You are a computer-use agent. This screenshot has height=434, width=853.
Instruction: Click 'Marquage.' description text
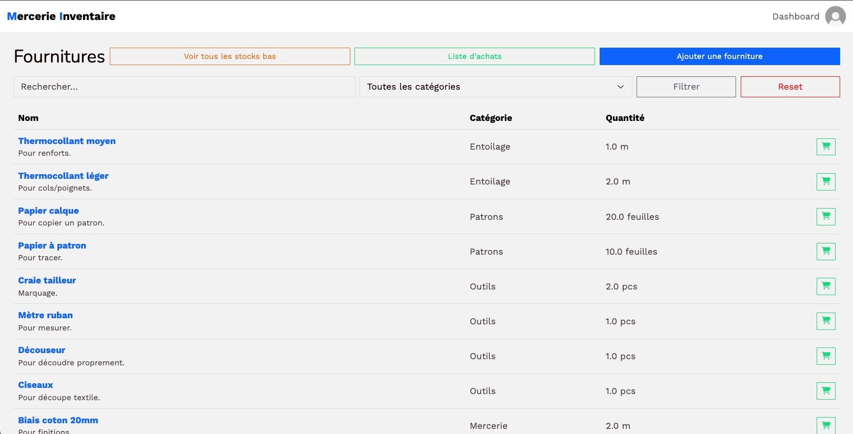click(x=37, y=293)
